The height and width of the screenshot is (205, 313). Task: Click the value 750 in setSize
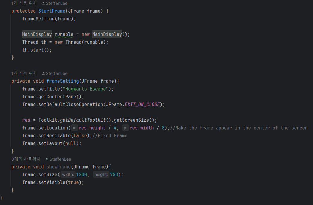point(114,174)
